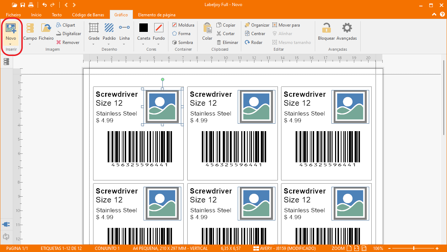Rotate the element with Rodar
Screen dimensions: 447x252
click(x=253, y=42)
